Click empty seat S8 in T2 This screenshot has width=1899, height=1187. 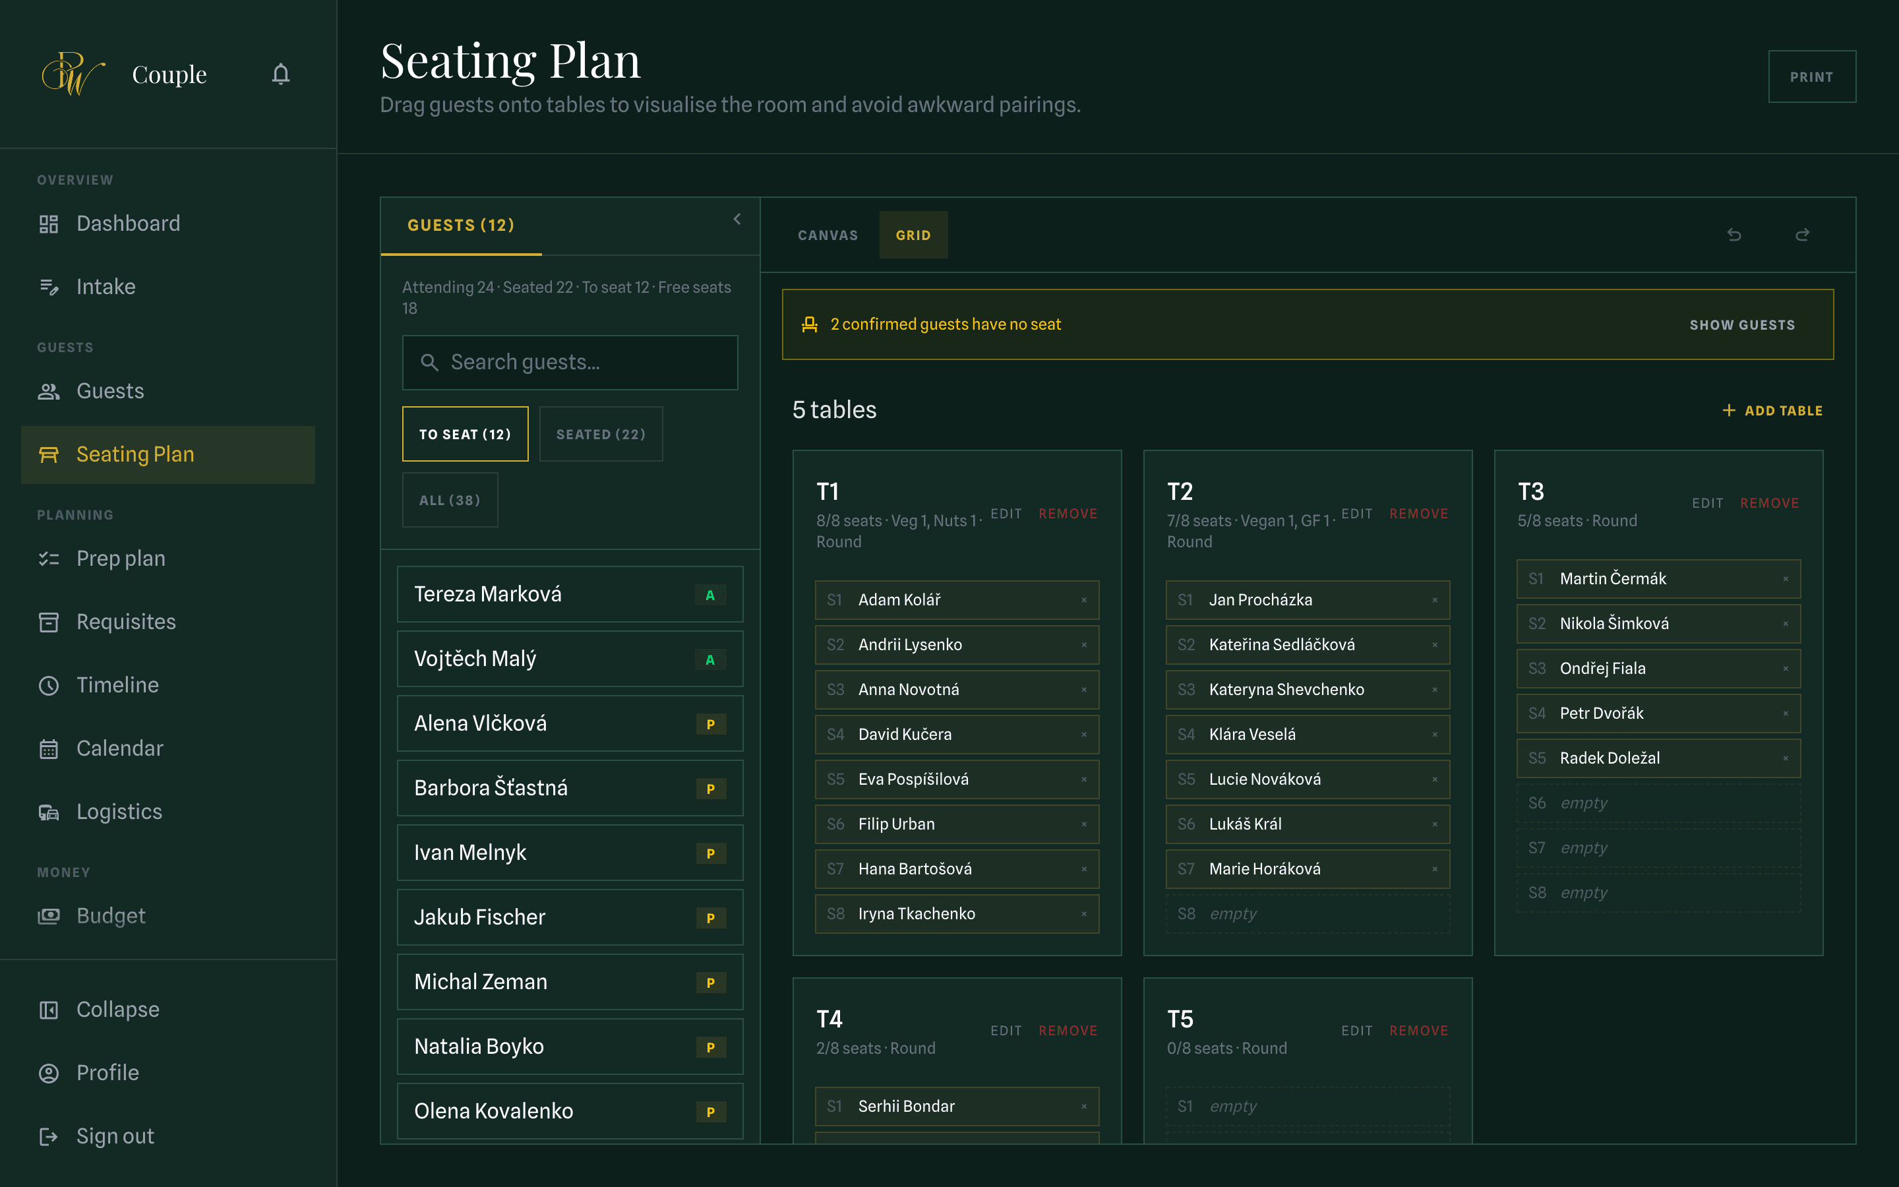(x=1308, y=914)
